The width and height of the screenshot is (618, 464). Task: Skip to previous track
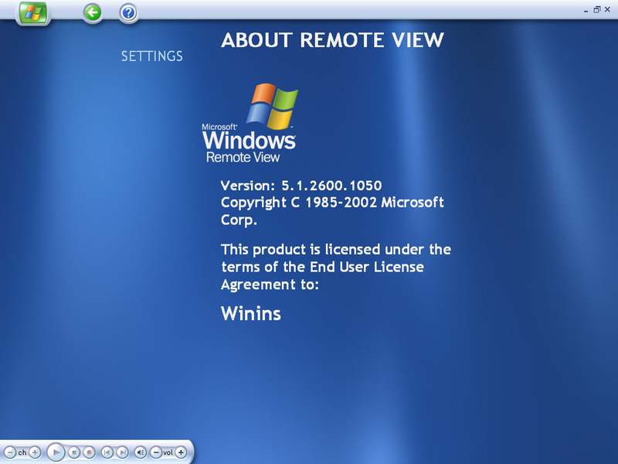[x=107, y=452]
